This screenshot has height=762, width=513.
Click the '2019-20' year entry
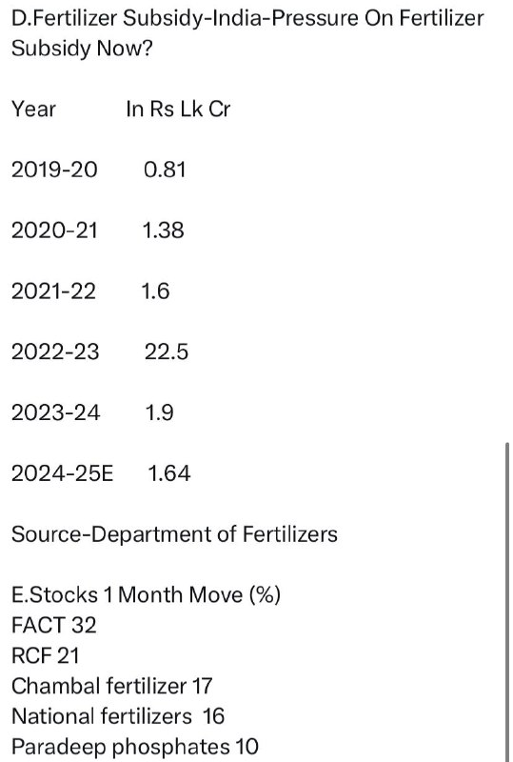[x=54, y=170]
